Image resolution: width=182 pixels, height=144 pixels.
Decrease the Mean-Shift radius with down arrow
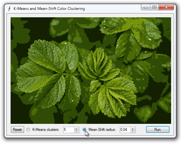(x=133, y=131)
